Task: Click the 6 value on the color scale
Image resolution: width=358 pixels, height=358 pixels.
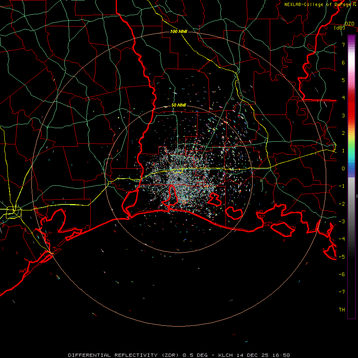Action: point(343,62)
